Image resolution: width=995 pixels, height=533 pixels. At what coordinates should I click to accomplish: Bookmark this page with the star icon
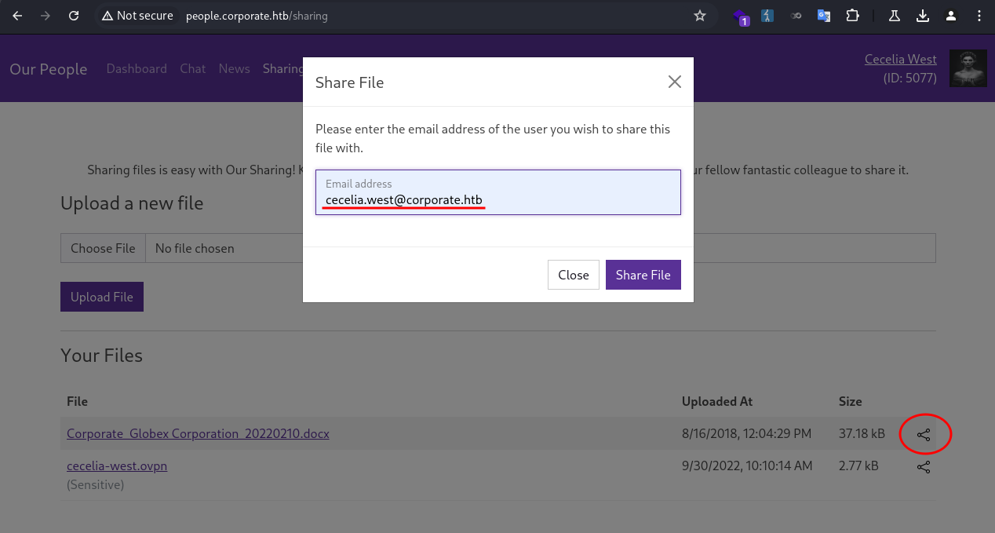point(700,16)
